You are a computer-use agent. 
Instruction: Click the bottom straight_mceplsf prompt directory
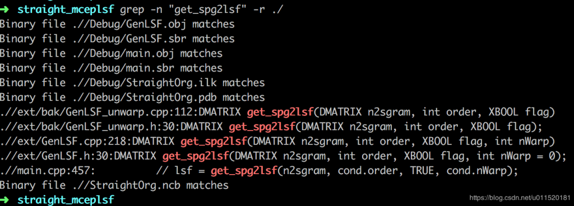(66, 200)
